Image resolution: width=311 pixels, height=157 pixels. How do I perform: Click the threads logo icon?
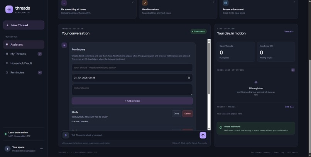pos(9,9)
